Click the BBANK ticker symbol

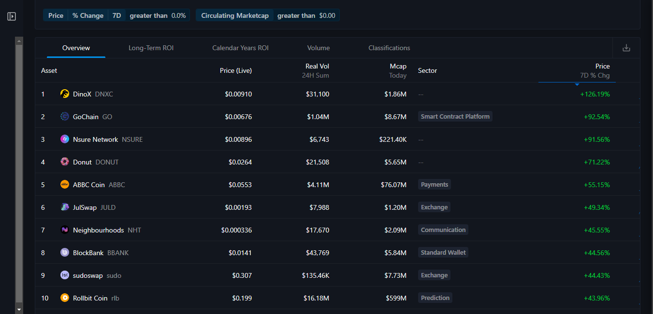[118, 253]
